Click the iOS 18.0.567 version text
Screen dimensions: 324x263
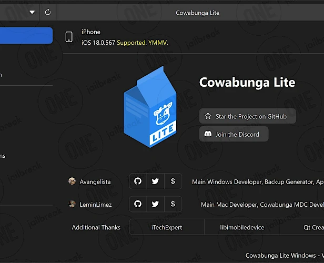(x=98, y=43)
